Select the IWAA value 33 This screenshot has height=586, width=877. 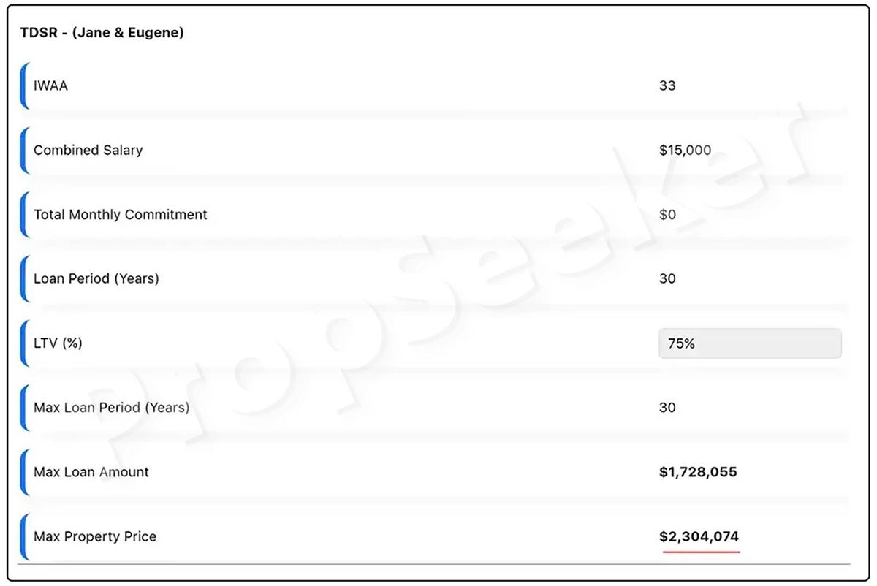click(x=667, y=85)
